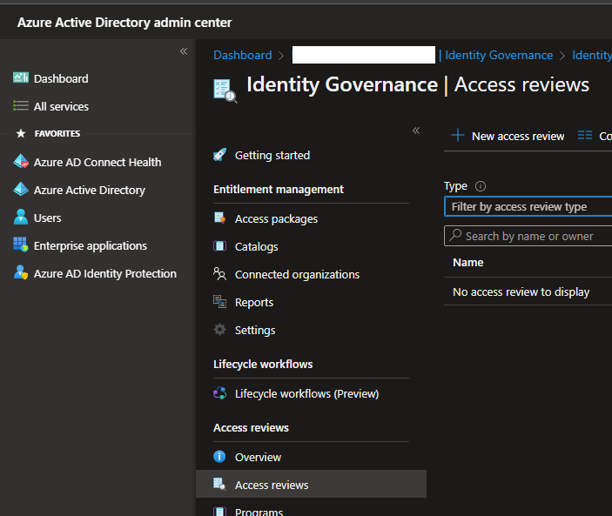Open Catalogs under Entitlement management
This screenshot has height=516, width=612.
click(x=256, y=246)
